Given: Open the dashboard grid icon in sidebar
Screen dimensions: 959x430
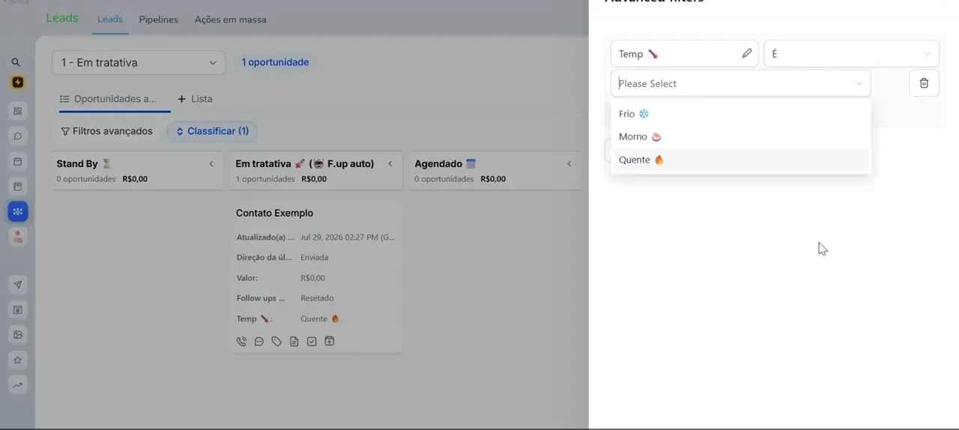Looking at the screenshot, I should pyautogui.click(x=17, y=111).
